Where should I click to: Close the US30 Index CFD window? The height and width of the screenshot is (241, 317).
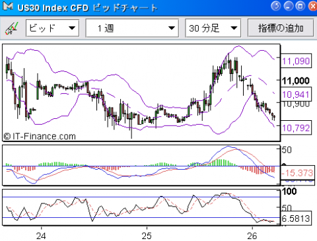pyautogui.click(x=312, y=6)
